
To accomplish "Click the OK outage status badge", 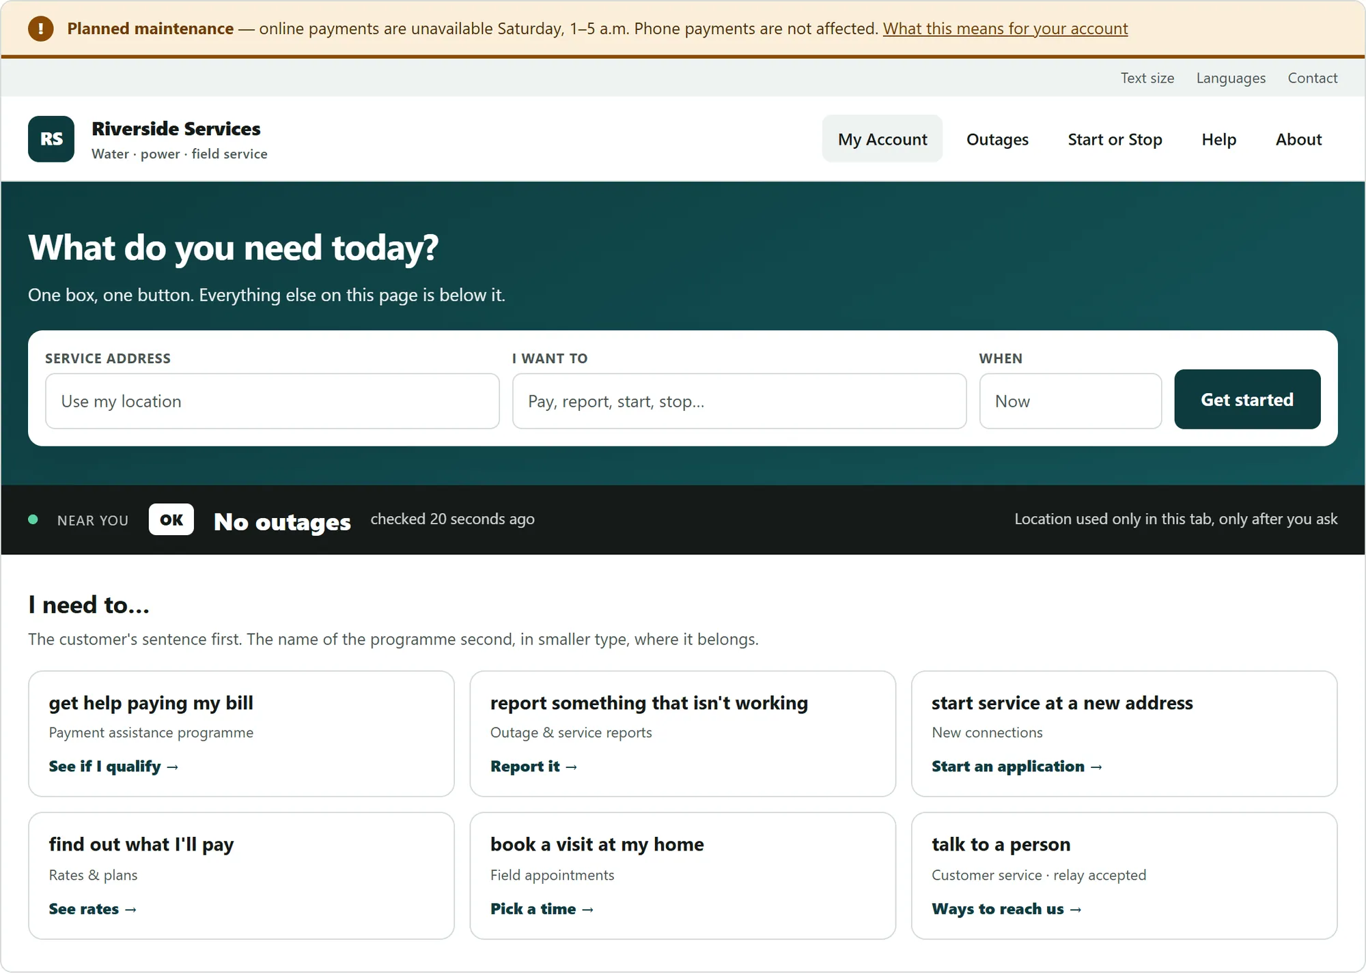I will point(171,520).
